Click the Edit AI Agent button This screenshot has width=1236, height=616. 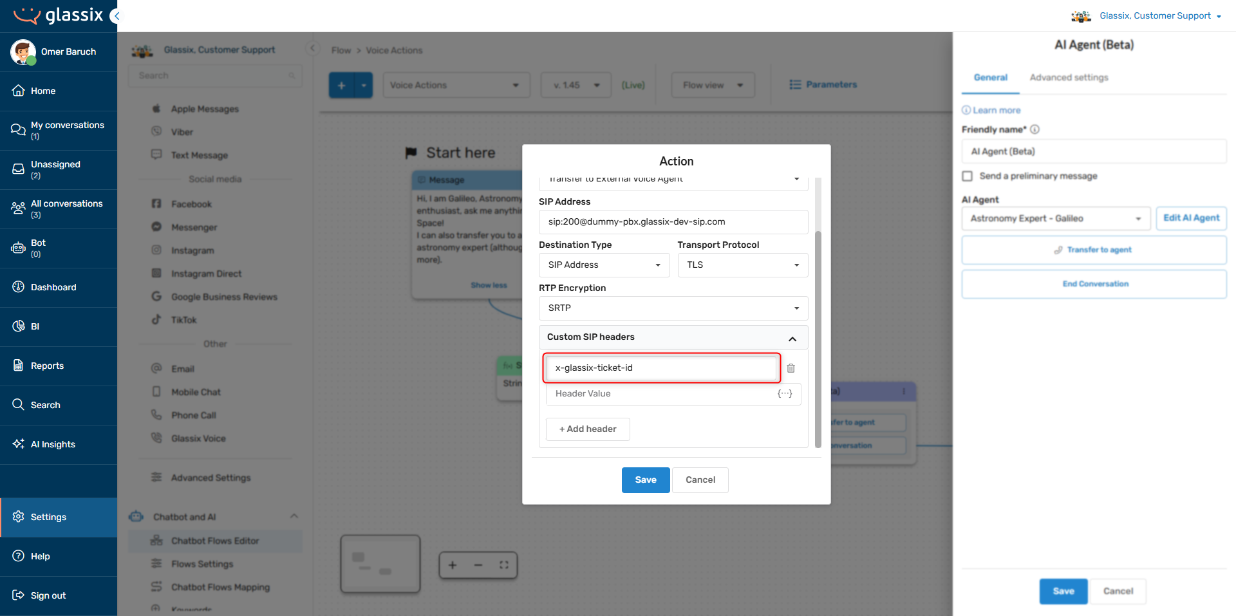coord(1191,218)
